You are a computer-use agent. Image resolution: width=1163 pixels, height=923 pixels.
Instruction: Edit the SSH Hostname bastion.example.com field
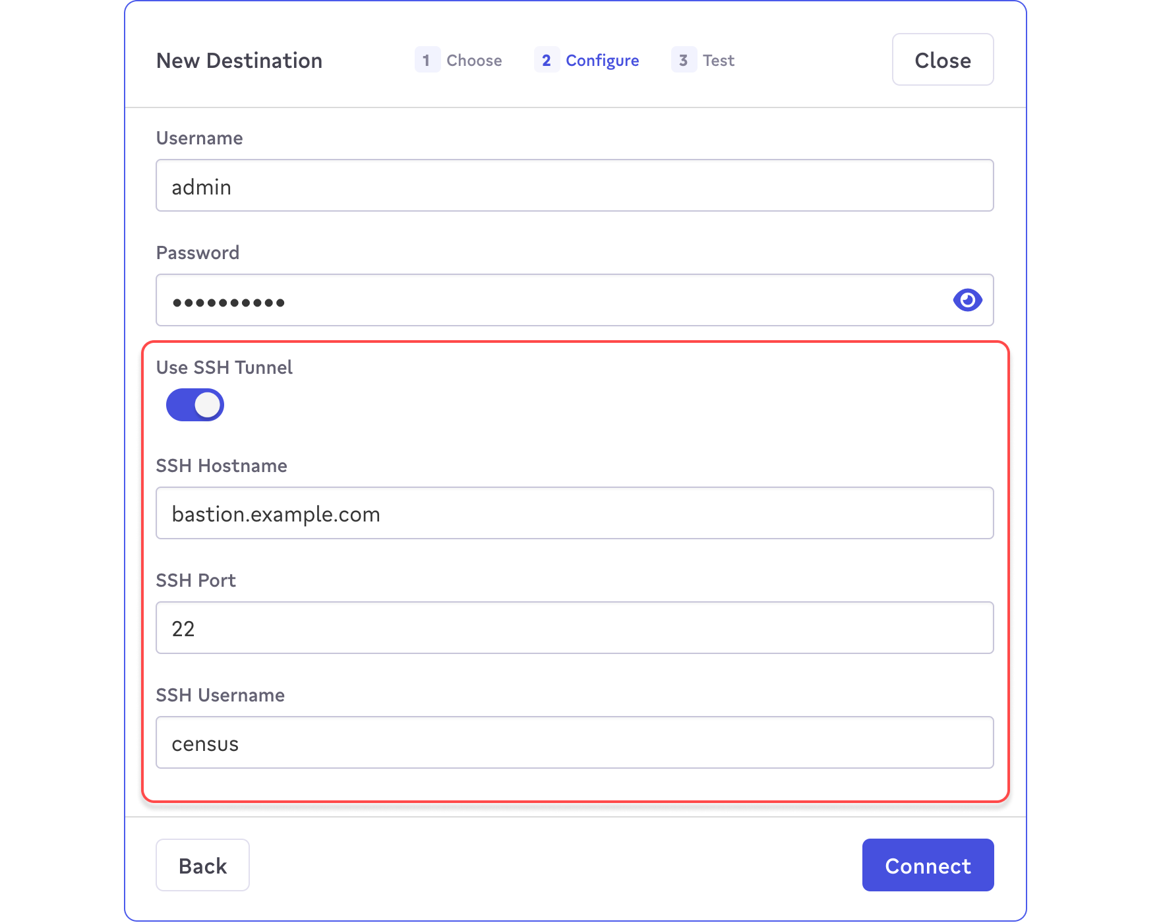(574, 514)
